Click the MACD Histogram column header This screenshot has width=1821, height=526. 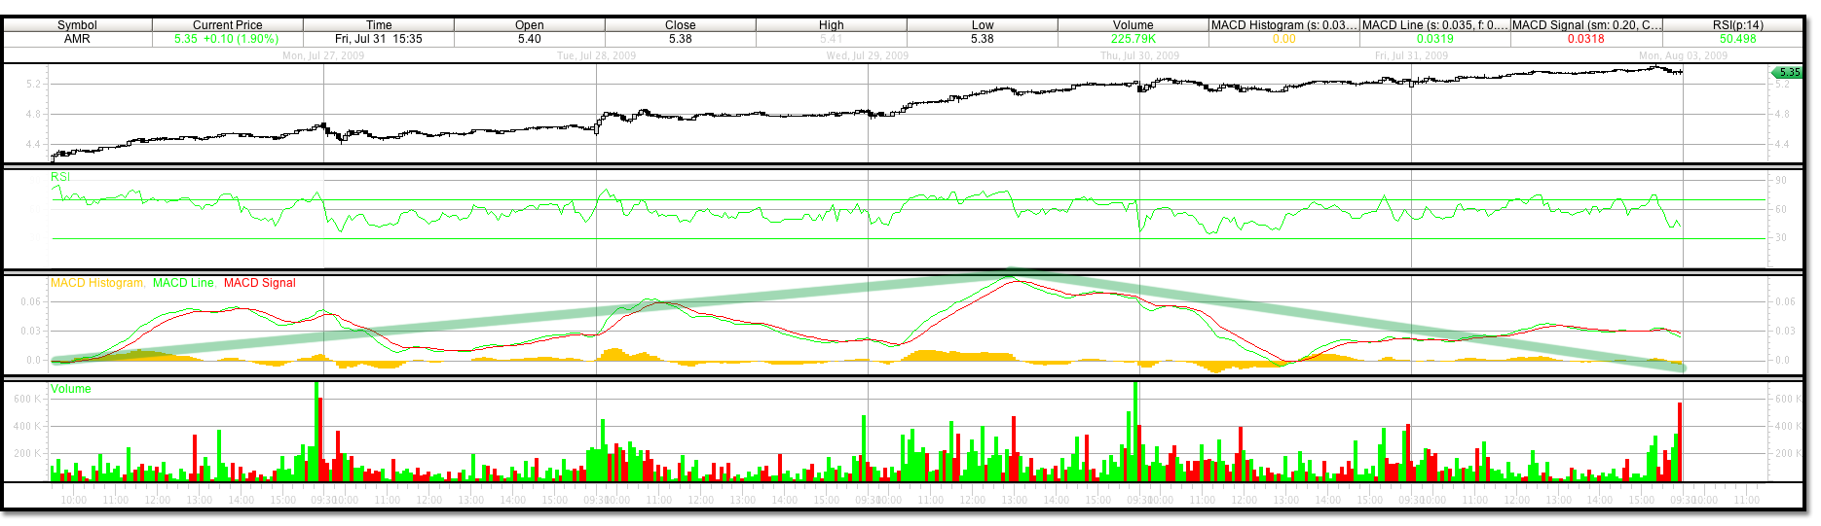click(x=1283, y=25)
